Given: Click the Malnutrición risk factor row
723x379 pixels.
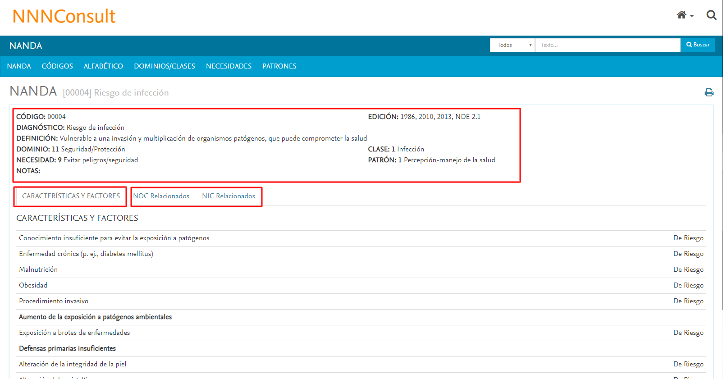Looking at the screenshot, I should 38,269.
